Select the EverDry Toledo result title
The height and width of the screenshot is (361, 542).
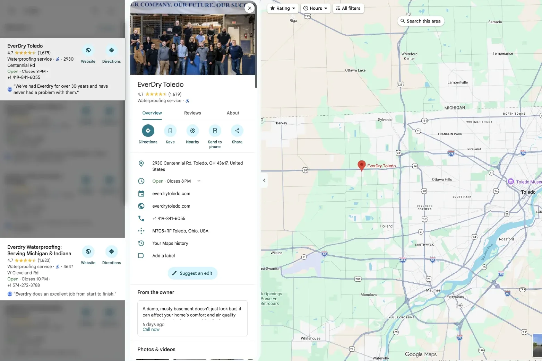tap(25, 46)
